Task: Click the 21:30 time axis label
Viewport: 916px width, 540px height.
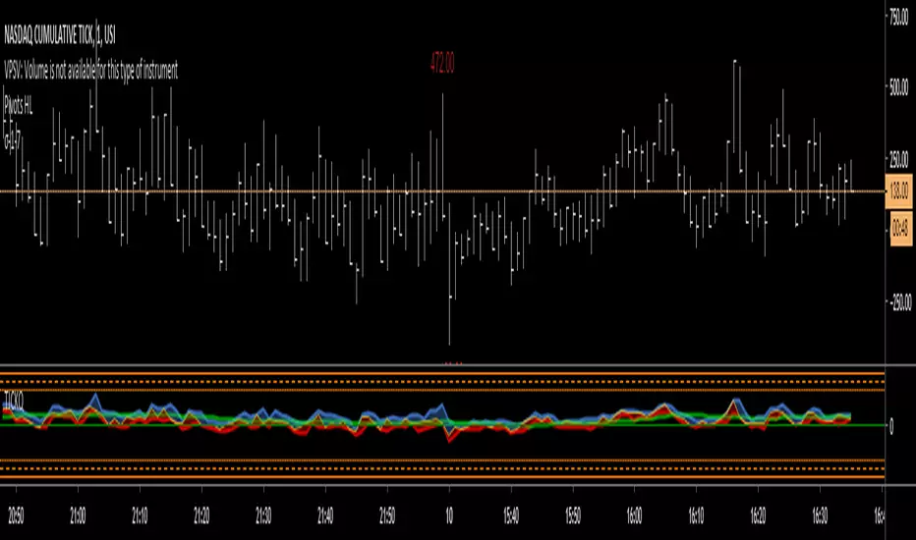Action: point(263,516)
